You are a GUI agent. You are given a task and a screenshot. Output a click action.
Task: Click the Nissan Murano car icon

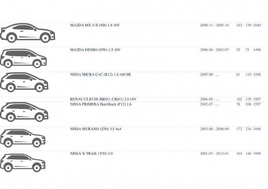(x=22, y=138)
